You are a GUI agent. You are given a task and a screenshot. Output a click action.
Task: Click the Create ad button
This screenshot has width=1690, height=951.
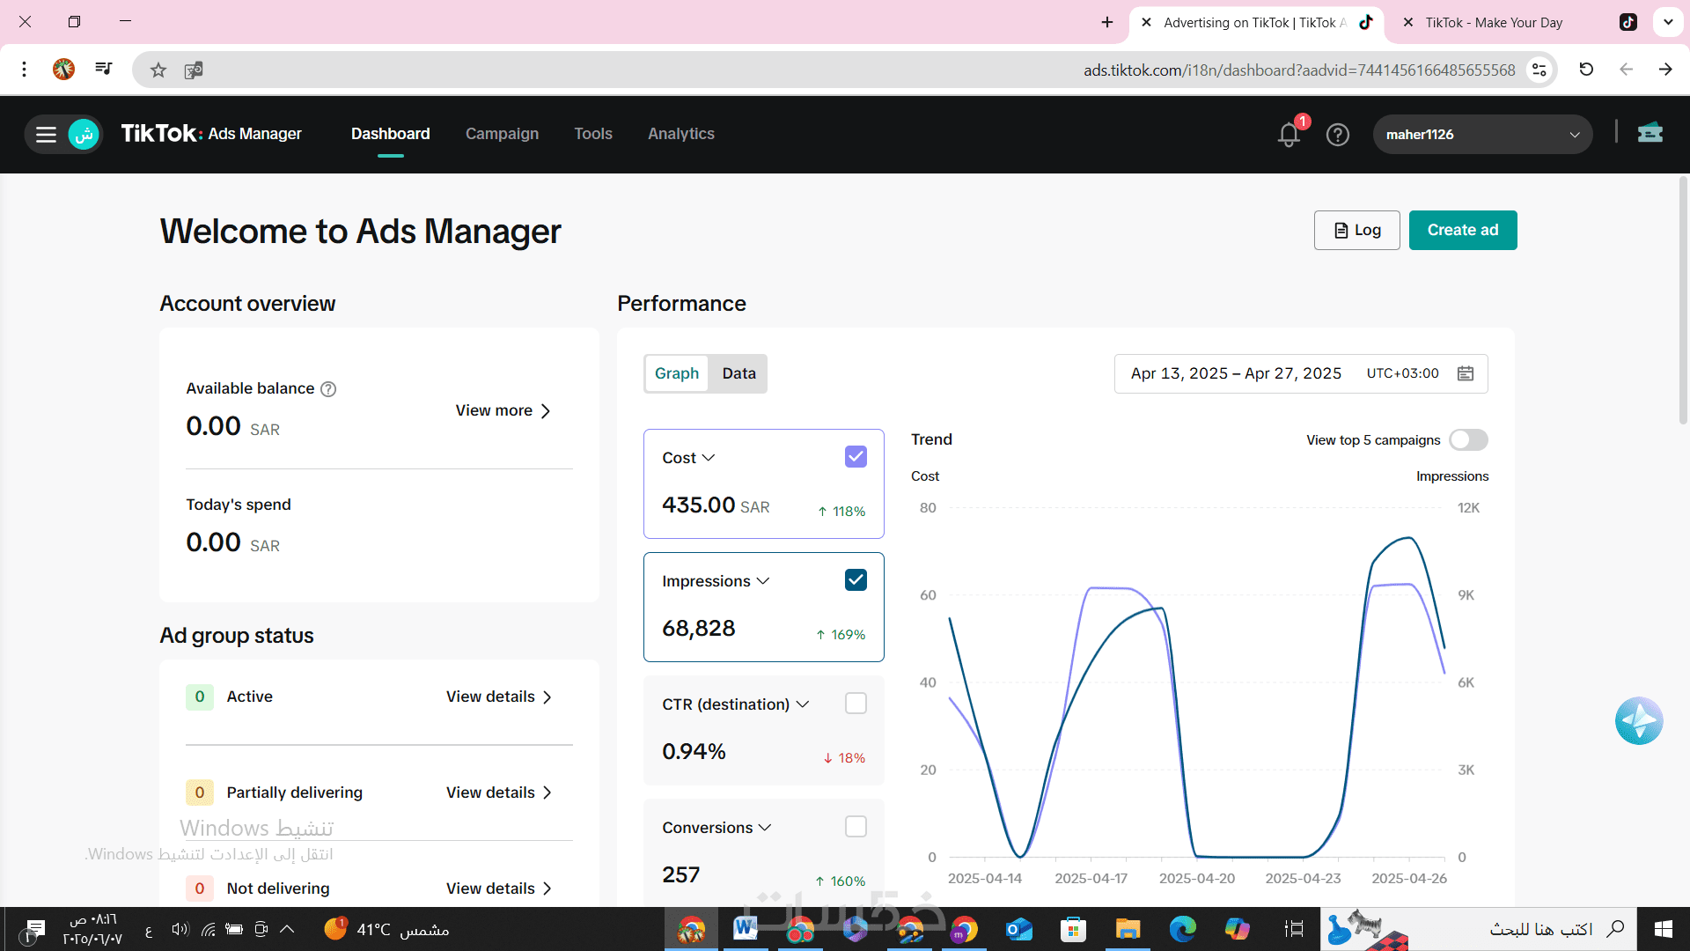click(1462, 230)
